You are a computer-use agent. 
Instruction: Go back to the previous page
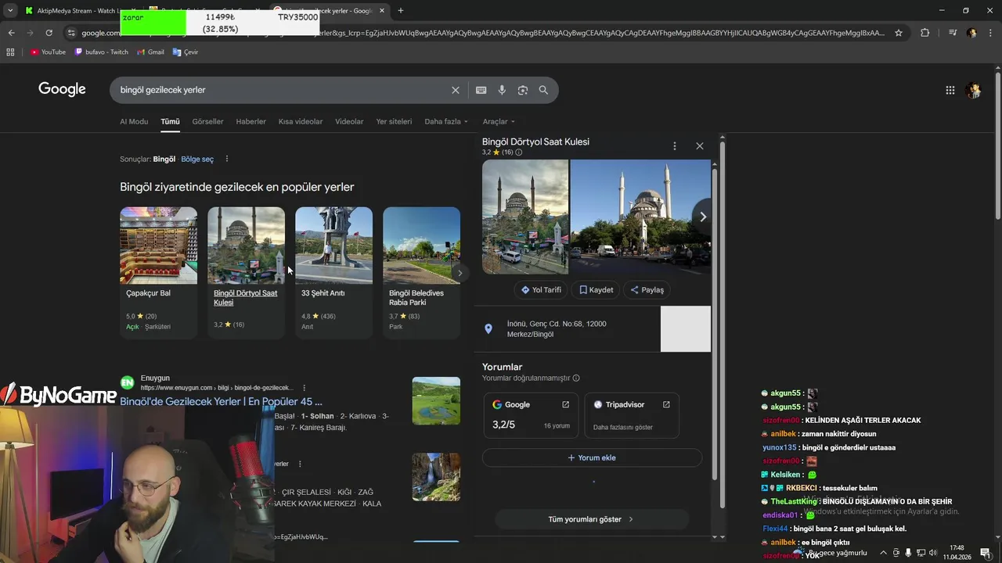(x=11, y=33)
